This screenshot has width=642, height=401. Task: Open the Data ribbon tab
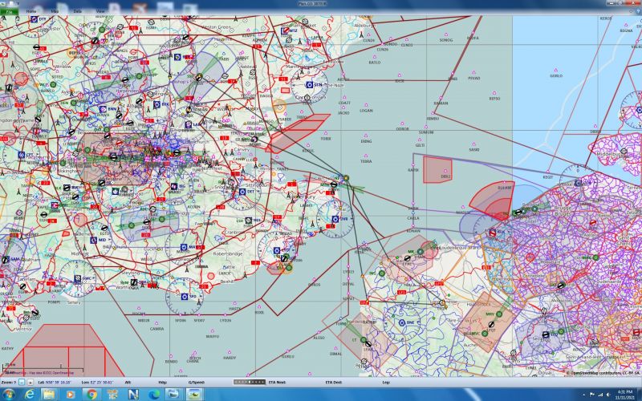[x=77, y=10]
